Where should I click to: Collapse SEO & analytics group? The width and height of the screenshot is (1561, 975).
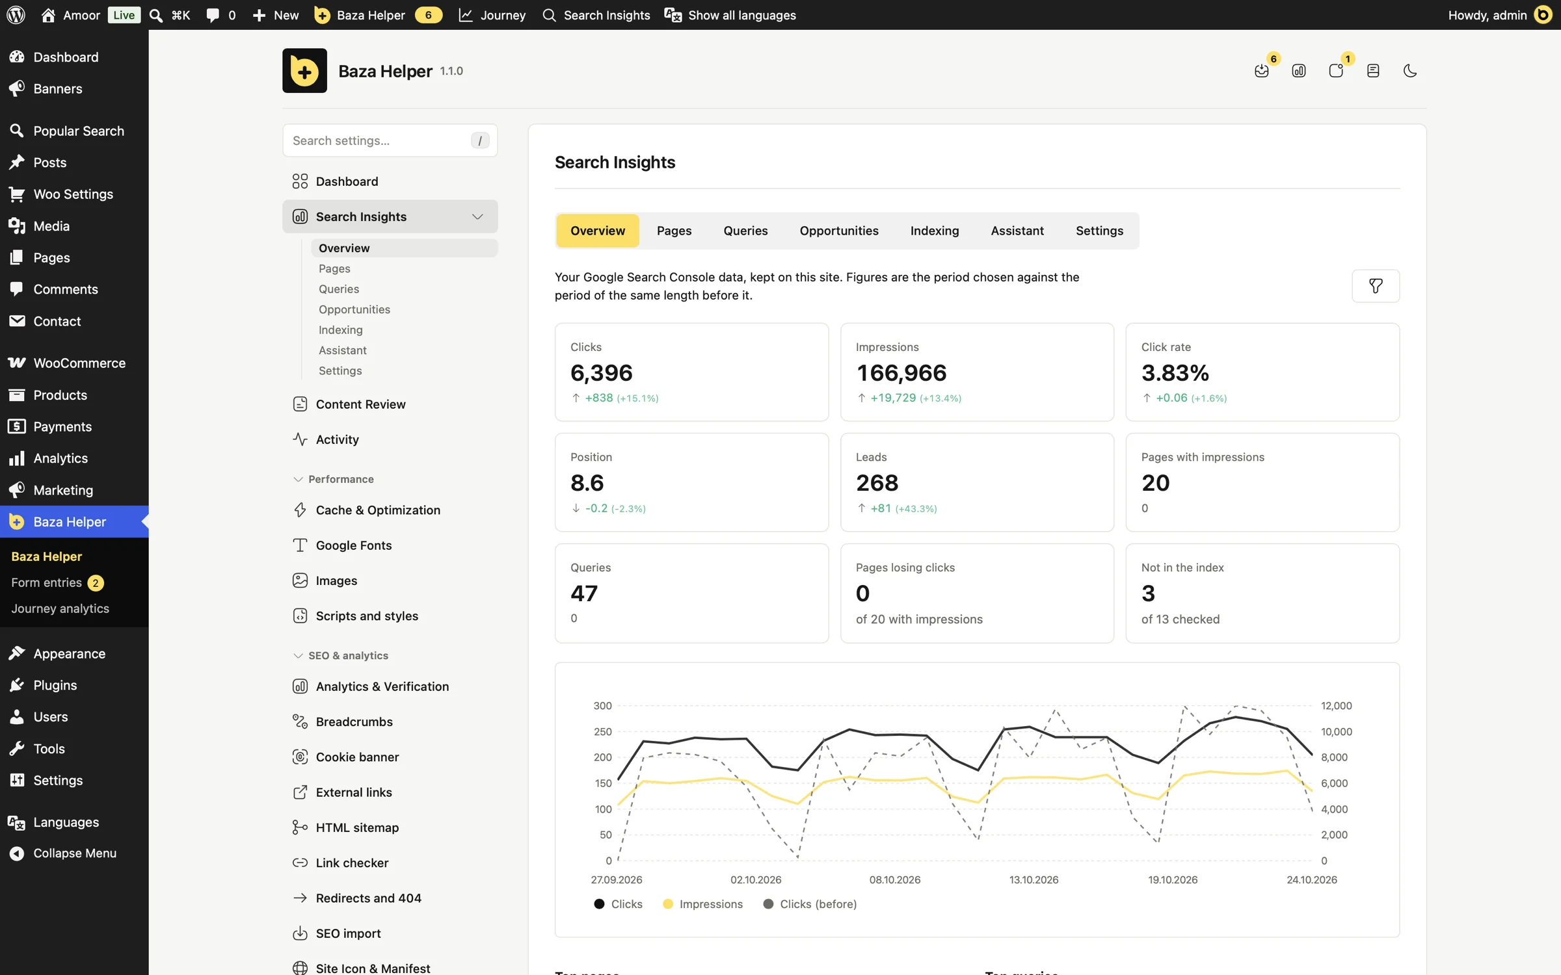pos(340,655)
